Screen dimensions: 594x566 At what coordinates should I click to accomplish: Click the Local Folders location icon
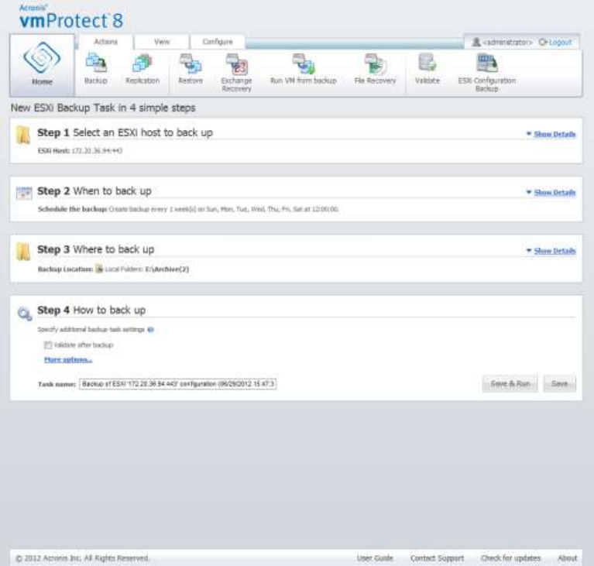pyautogui.click(x=99, y=269)
